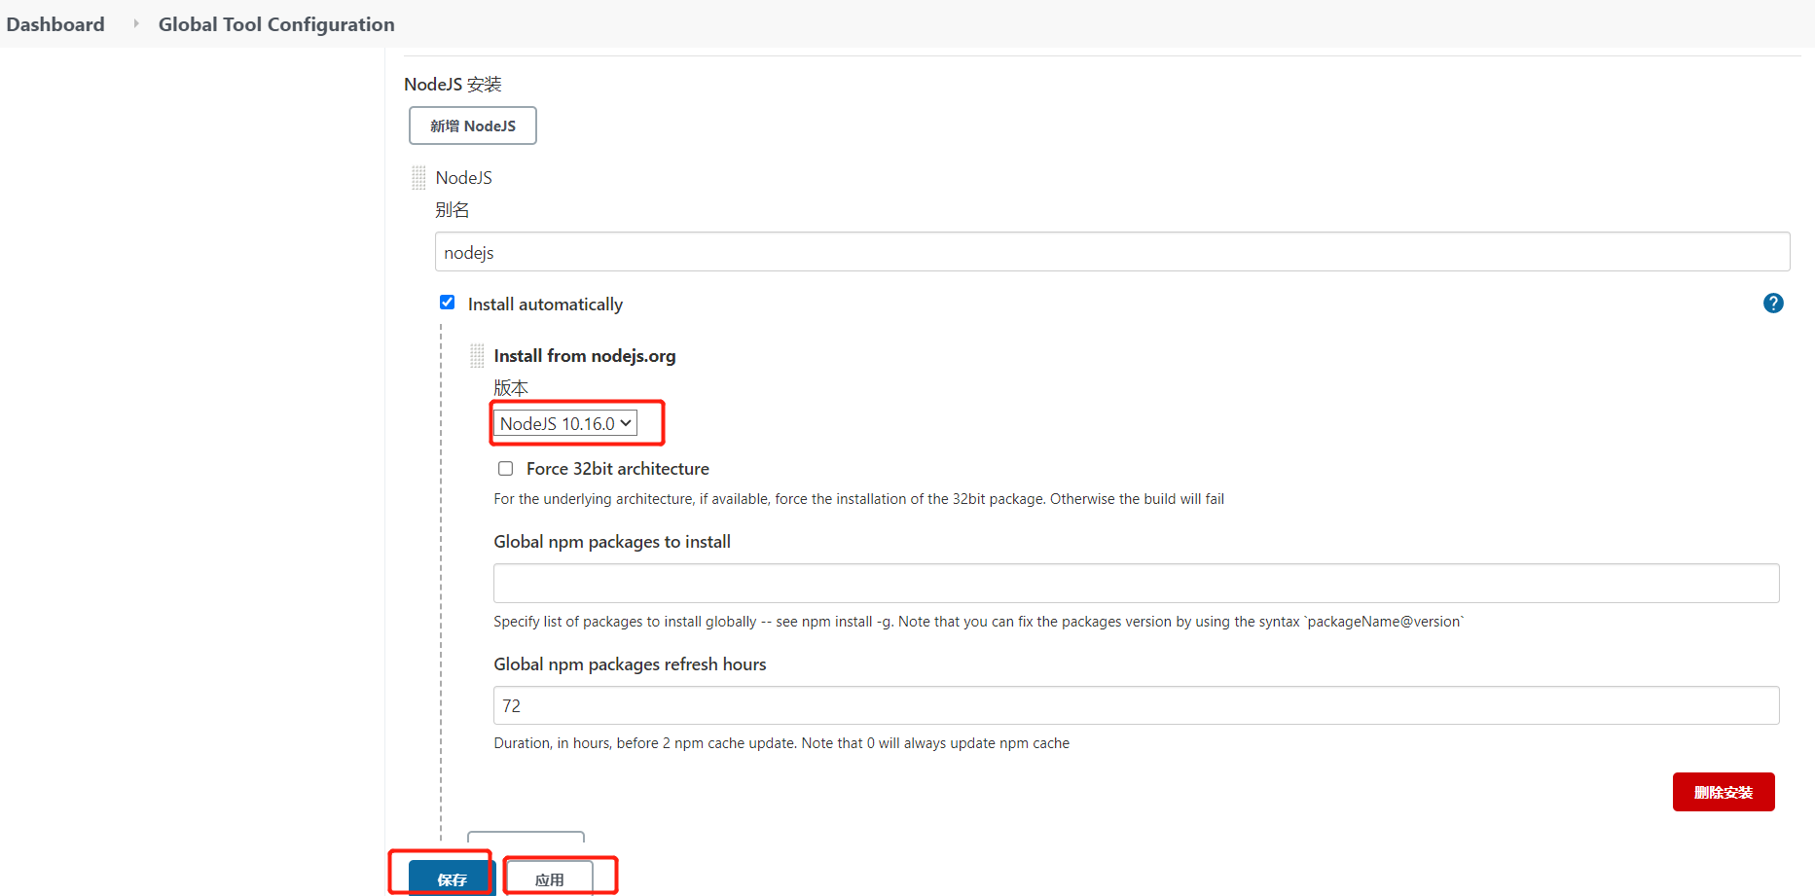This screenshot has width=1815, height=896.
Task: Save settings with the 保存 button
Action: tap(452, 878)
